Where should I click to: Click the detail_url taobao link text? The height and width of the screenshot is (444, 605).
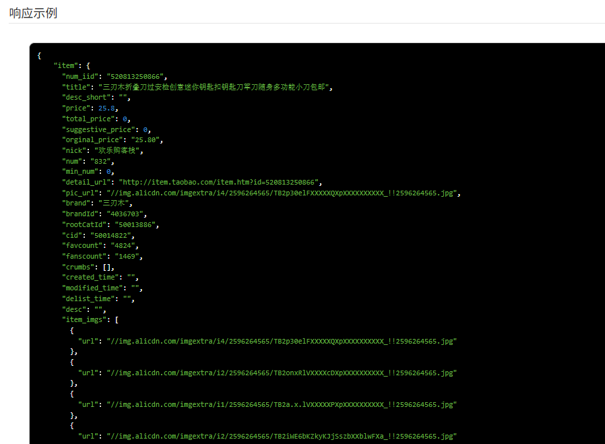218,182
